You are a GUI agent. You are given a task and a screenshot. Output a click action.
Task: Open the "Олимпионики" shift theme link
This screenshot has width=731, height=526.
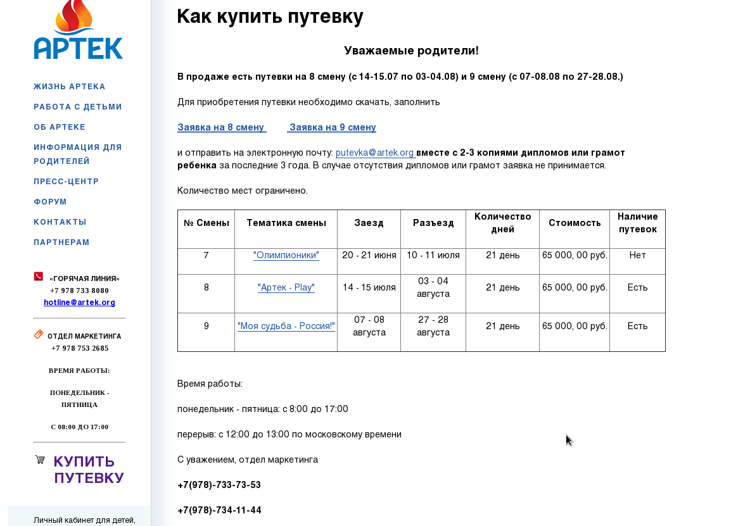point(286,255)
